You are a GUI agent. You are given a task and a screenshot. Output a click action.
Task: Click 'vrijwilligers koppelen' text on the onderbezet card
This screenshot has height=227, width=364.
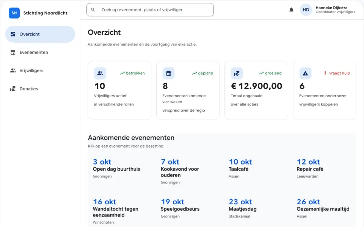318,104
